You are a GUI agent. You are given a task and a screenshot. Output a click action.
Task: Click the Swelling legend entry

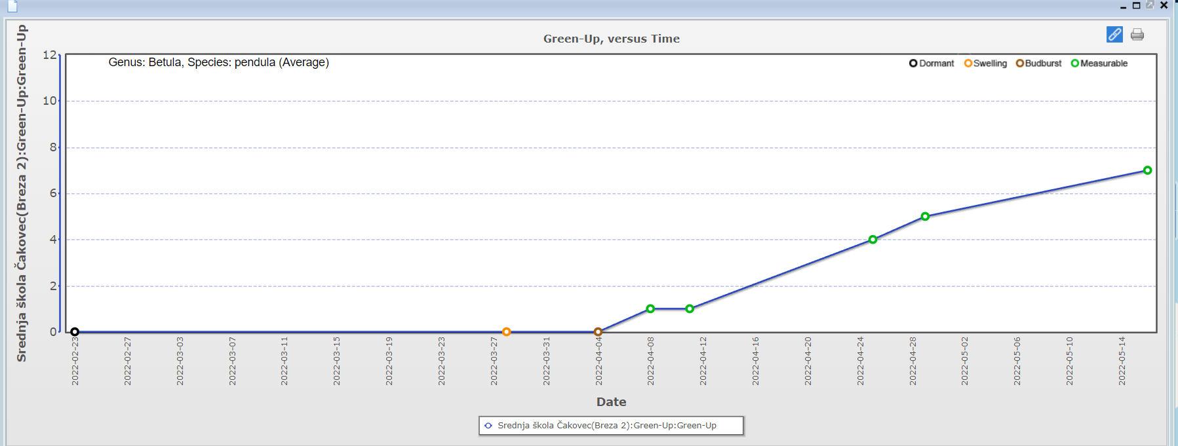pos(985,64)
